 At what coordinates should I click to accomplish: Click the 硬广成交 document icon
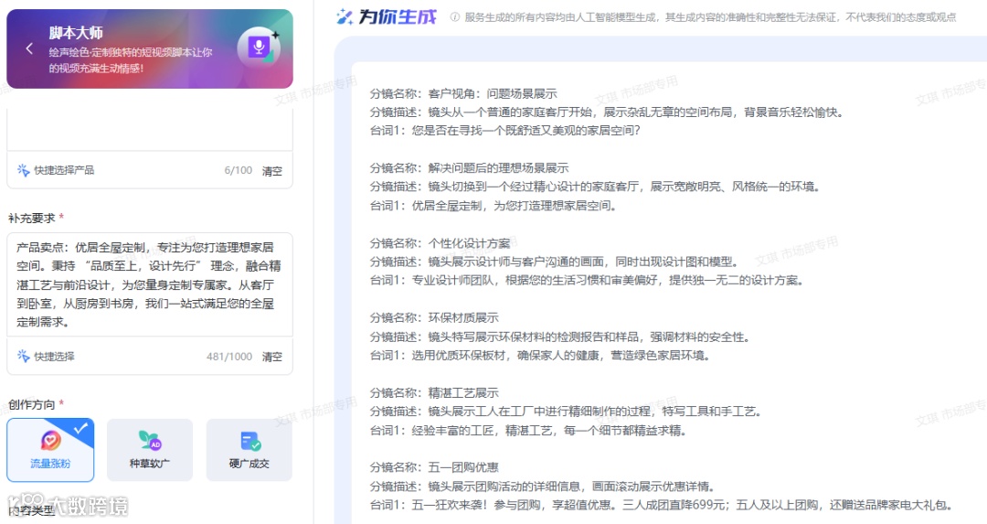tap(249, 441)
